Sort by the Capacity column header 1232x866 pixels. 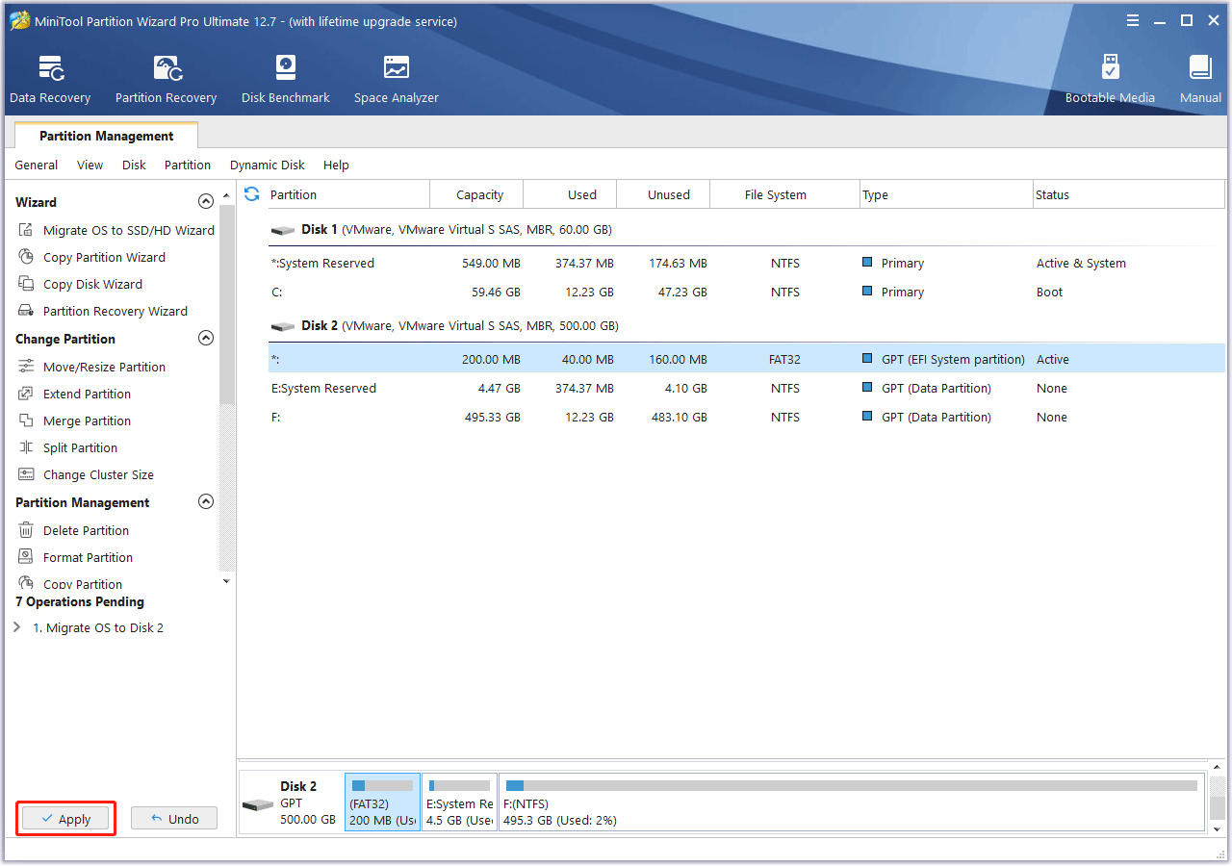[x=479, y=195]
